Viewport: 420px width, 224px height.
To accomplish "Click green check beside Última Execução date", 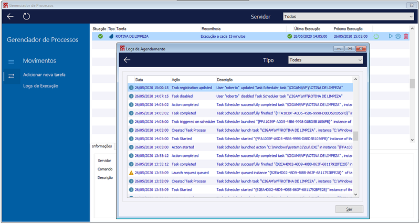I will point(290,36).
